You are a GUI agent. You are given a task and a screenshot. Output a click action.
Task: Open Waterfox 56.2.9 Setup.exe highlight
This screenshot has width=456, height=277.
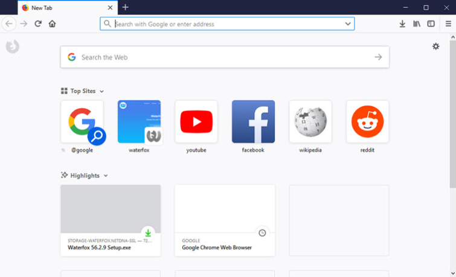pyautogui.click(x=111, y=220)
